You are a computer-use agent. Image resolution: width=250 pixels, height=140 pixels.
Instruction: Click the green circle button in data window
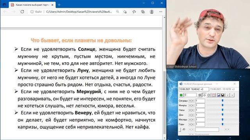(181, 95)
